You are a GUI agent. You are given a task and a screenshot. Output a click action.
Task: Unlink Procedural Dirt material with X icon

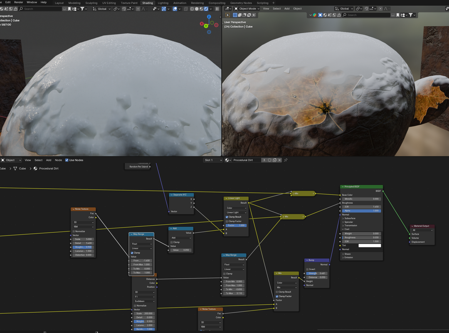click(x=279, y=160)
